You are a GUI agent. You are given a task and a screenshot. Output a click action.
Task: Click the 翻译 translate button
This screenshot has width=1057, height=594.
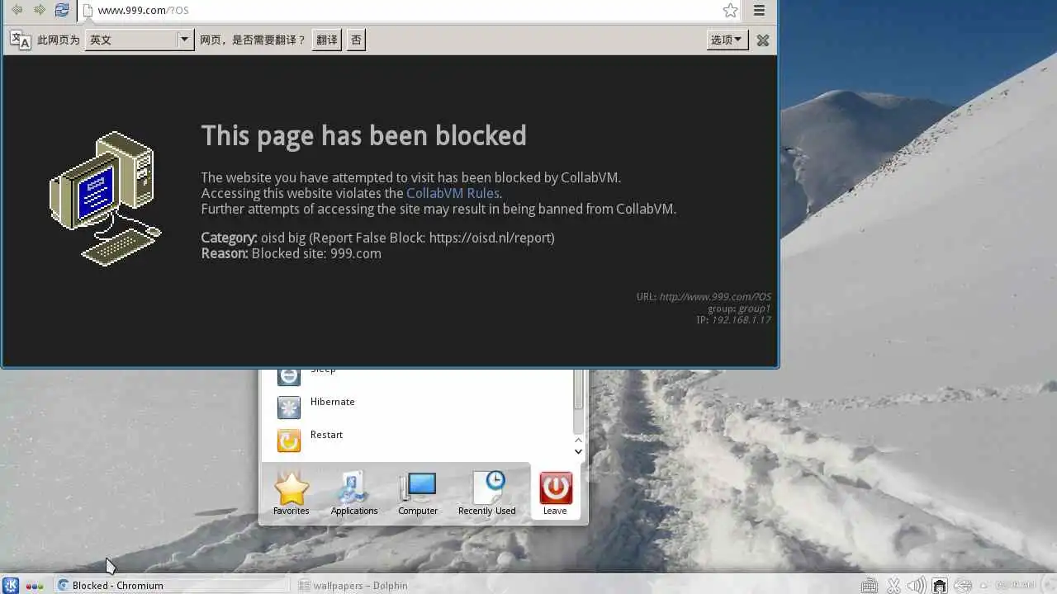click(x=327, y=40)
